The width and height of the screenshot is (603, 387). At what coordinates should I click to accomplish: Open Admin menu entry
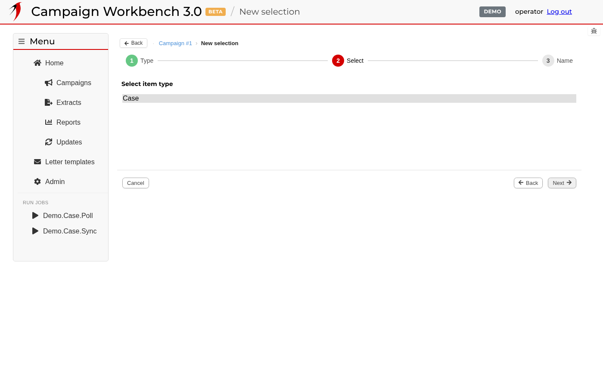pos(55,181)
